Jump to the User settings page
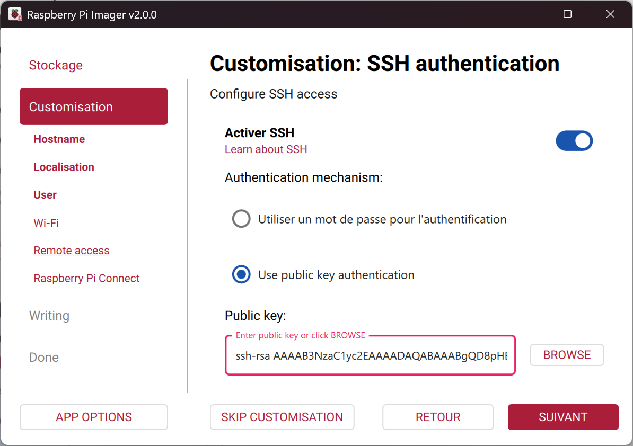This screenshot has height=446, width=633. (45, 195)
